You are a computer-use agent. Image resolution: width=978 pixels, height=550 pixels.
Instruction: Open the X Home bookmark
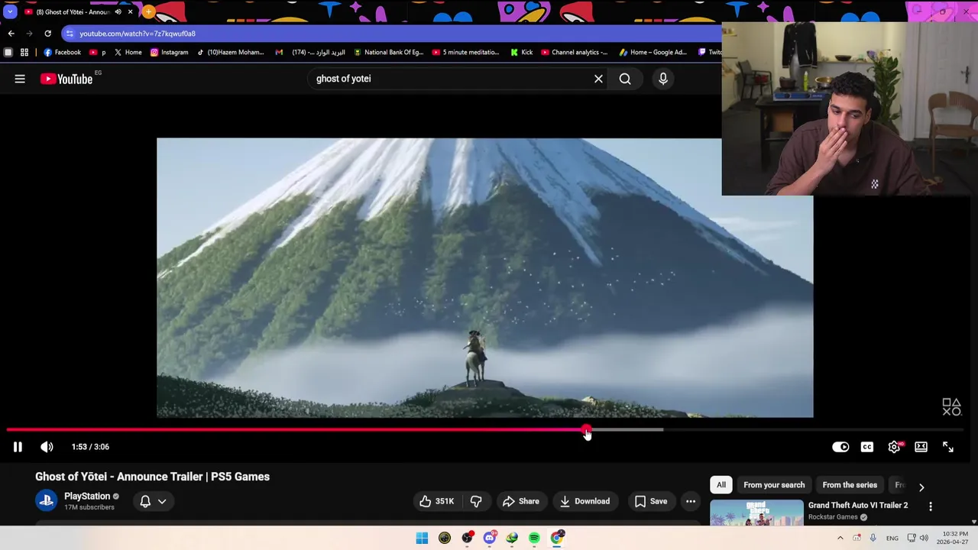tap(128, 52)
